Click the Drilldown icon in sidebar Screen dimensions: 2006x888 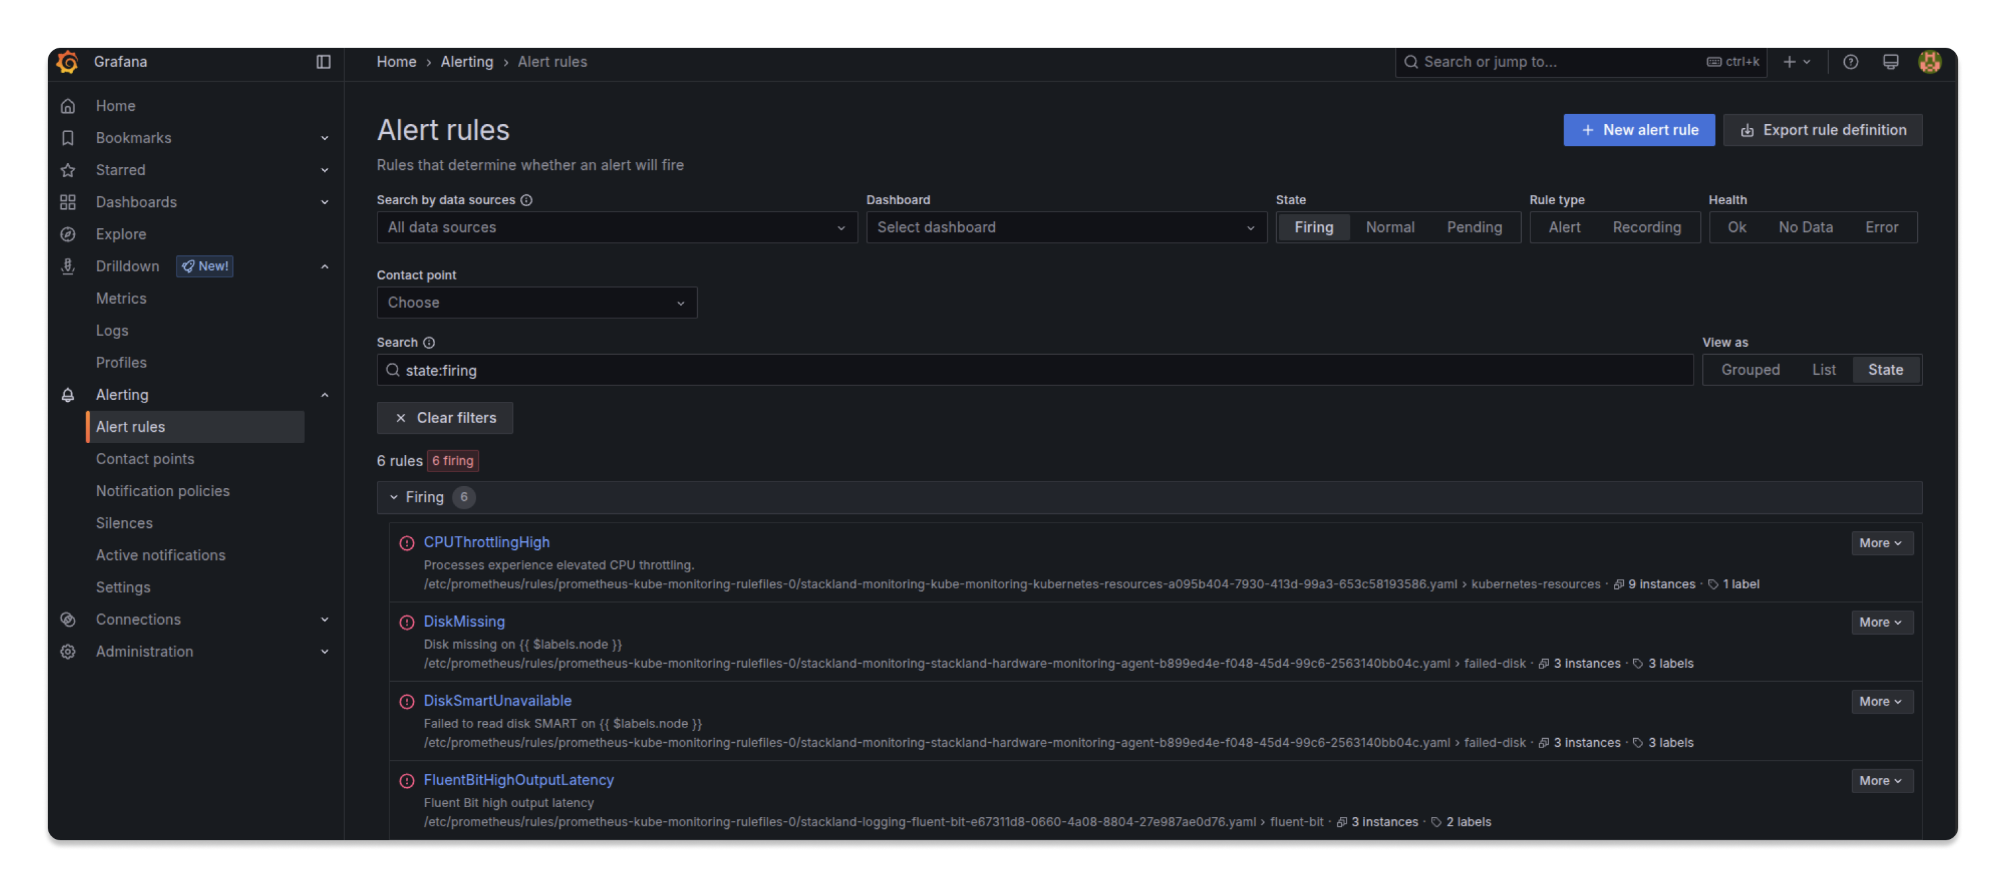(68, 266)
